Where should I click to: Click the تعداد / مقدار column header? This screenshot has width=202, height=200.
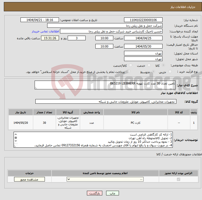click(x=44, y=112)
